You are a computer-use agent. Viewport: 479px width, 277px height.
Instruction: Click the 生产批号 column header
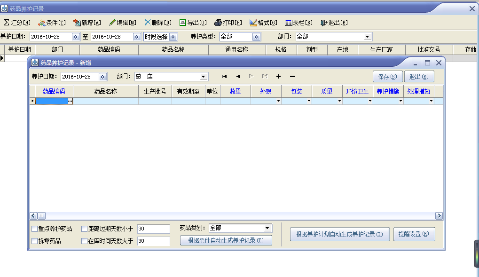[155, 91]
